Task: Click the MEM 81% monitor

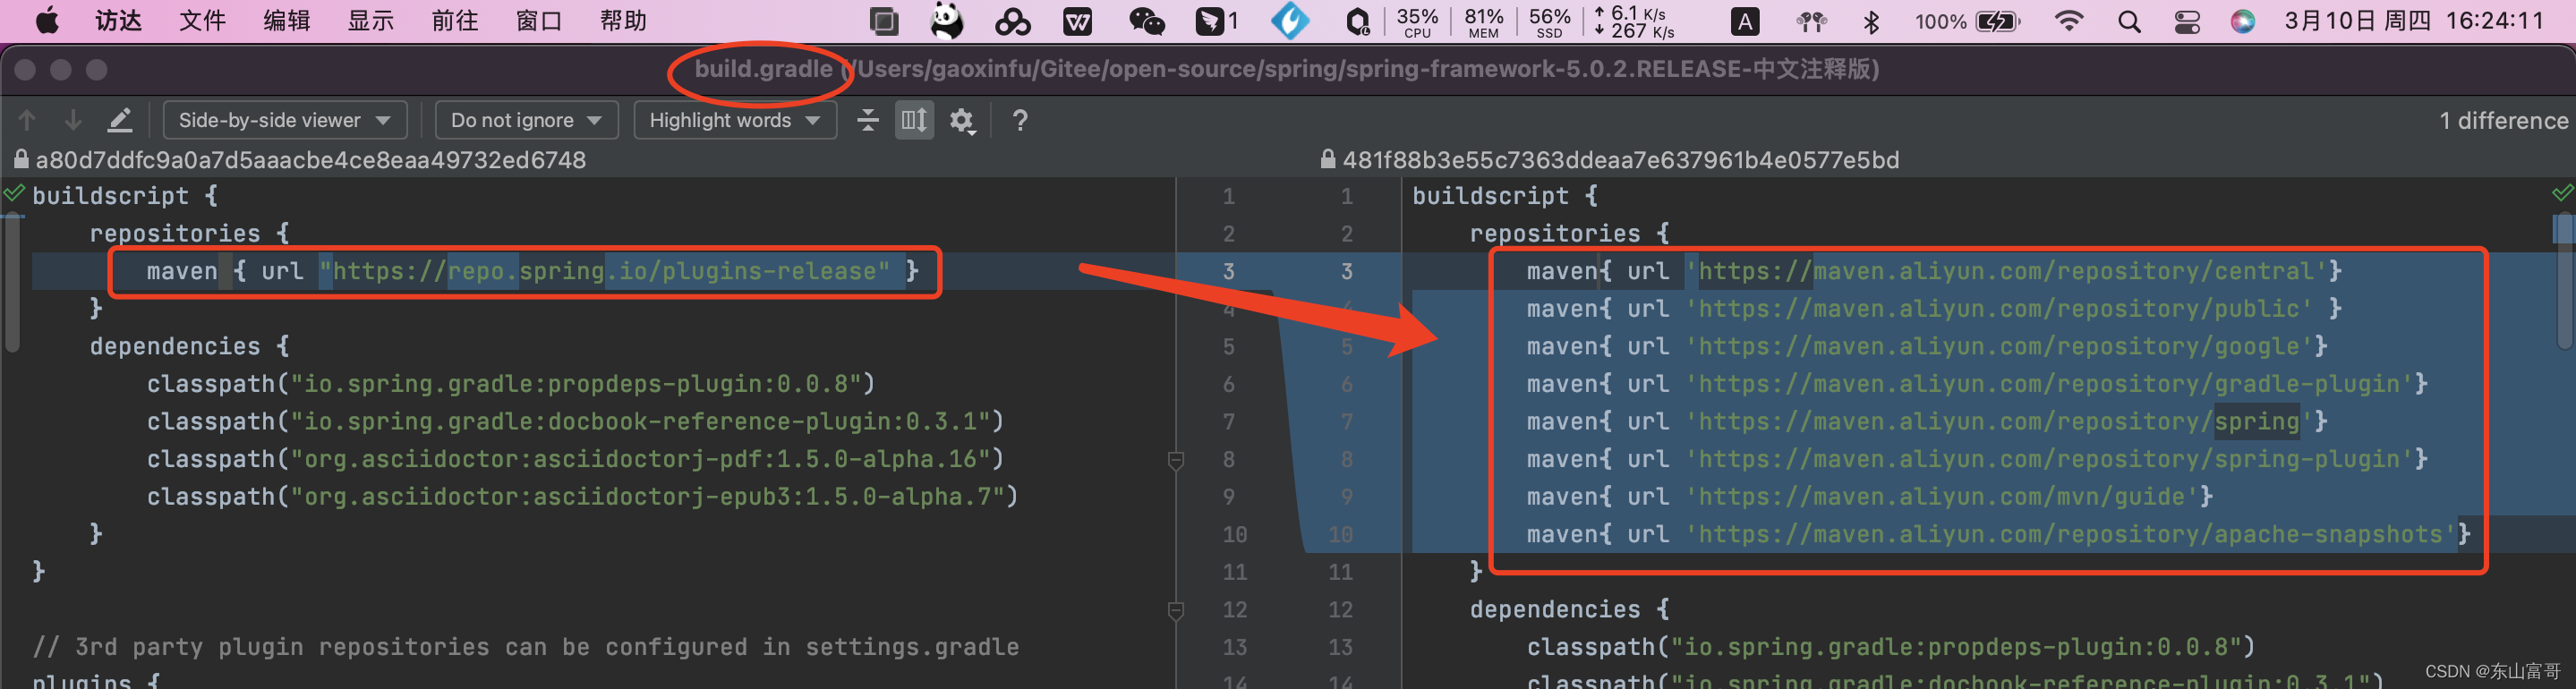Action: click(x=1484, y=21)
